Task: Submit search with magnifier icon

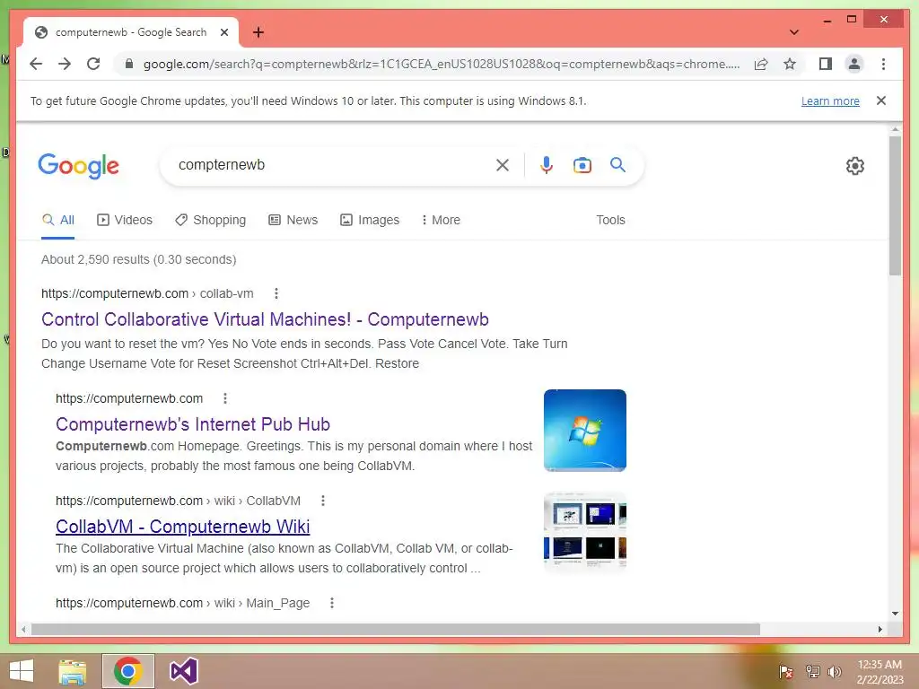Action: pyautogui.click(x=617, y=165)
